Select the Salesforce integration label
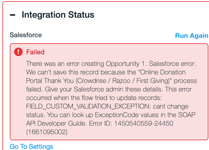 click(26, 35)
